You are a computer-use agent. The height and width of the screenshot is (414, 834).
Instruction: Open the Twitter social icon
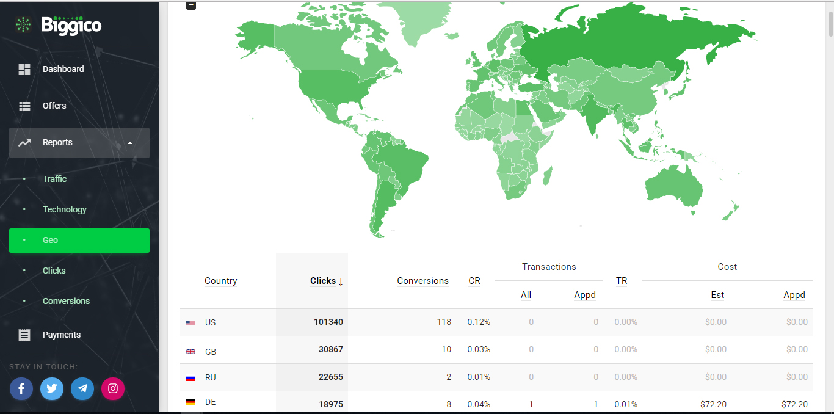52,388
